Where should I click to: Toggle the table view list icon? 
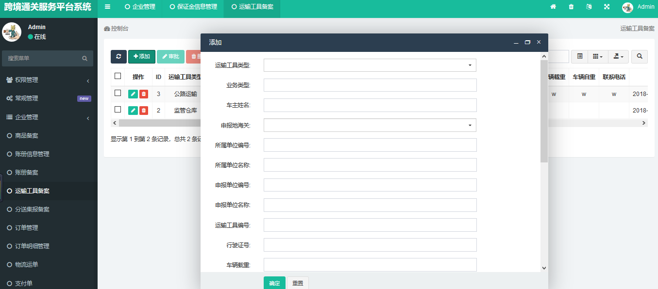tap(579, 57)
